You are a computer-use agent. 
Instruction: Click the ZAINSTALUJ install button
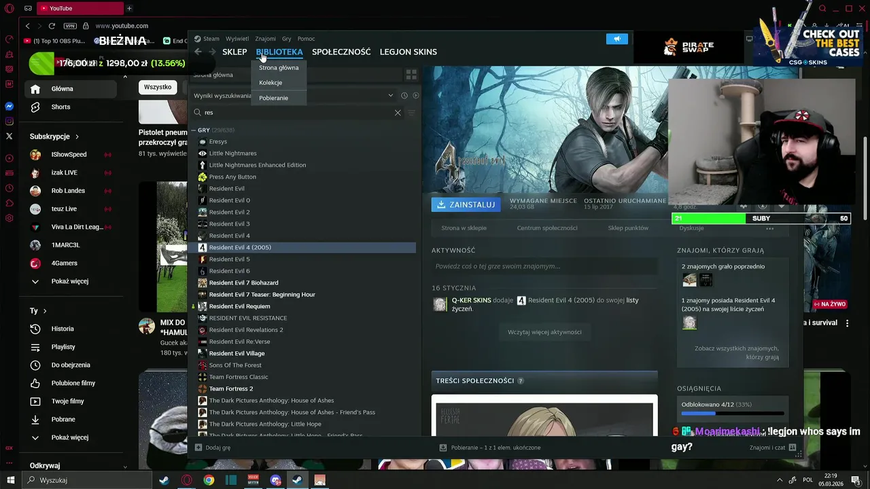(466, 204)
